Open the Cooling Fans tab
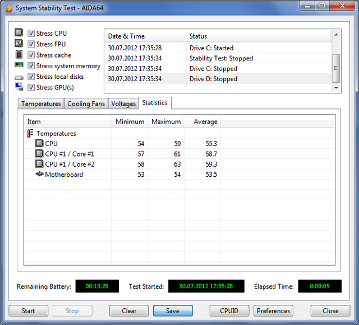Viewport: 359px width, 325px height. pyautogui.click(x=86, y=104)
